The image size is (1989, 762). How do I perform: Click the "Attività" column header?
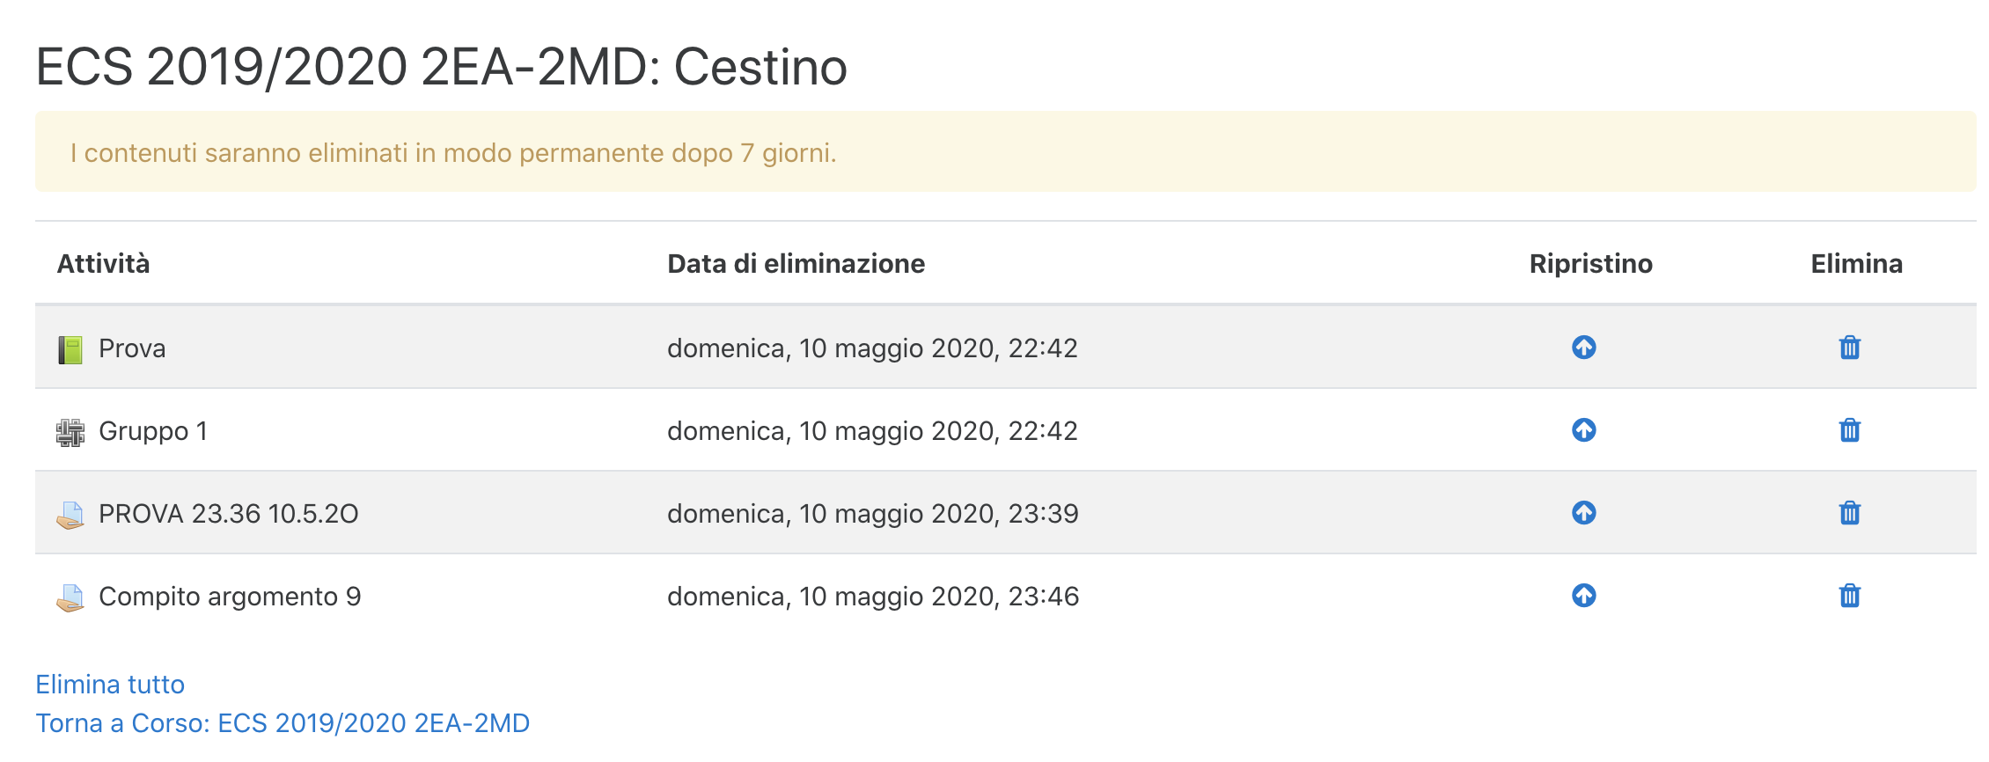point(104,263)
